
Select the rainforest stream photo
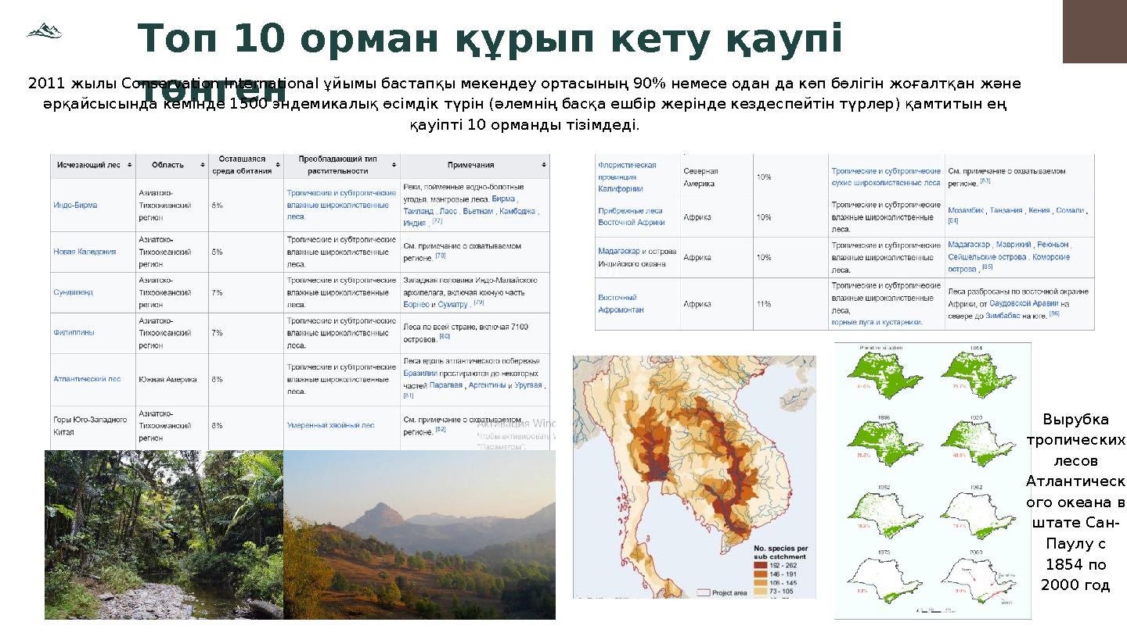[x=164, y=535]
